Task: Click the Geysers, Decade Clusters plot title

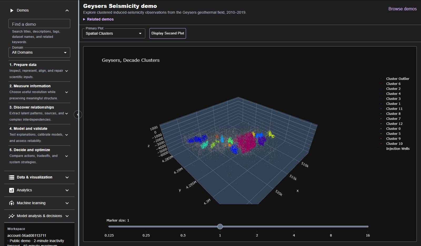Action: pos(131,60)
